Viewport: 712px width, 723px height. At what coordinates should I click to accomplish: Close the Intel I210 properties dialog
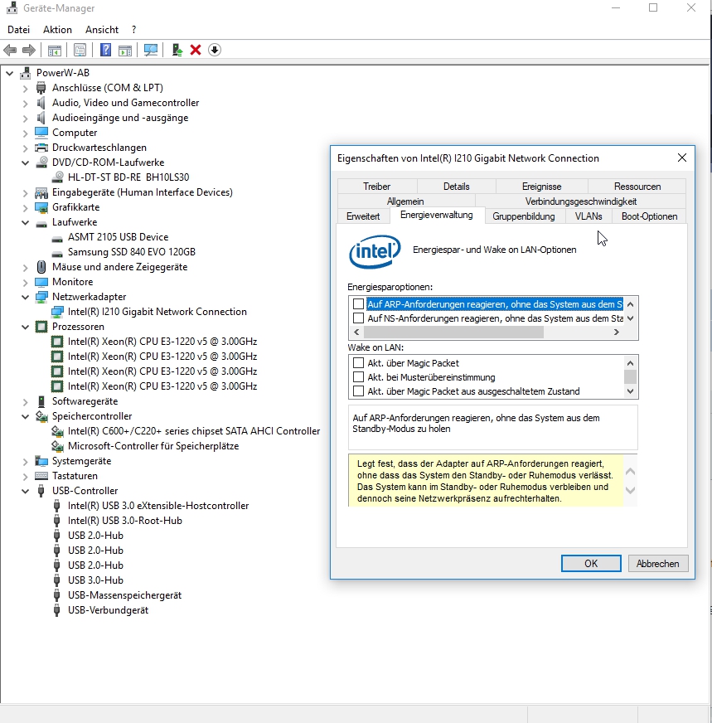[682, 158]
